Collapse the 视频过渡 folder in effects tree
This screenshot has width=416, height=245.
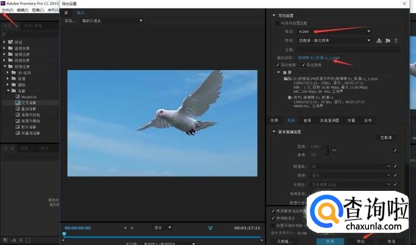4,66
